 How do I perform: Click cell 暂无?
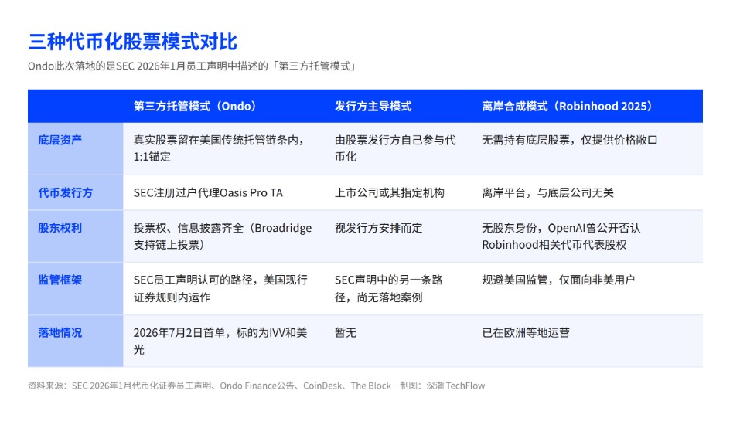click(346, 332)
